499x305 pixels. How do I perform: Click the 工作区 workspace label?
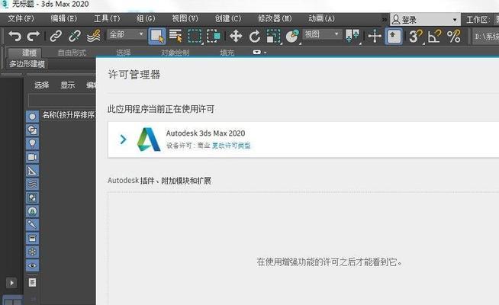point(477,20)
